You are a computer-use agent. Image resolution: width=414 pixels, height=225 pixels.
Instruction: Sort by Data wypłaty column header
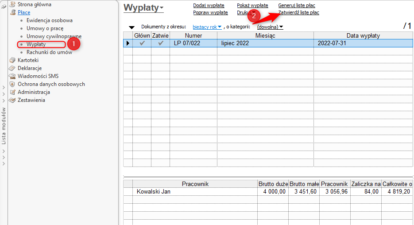tap(364, 35)
